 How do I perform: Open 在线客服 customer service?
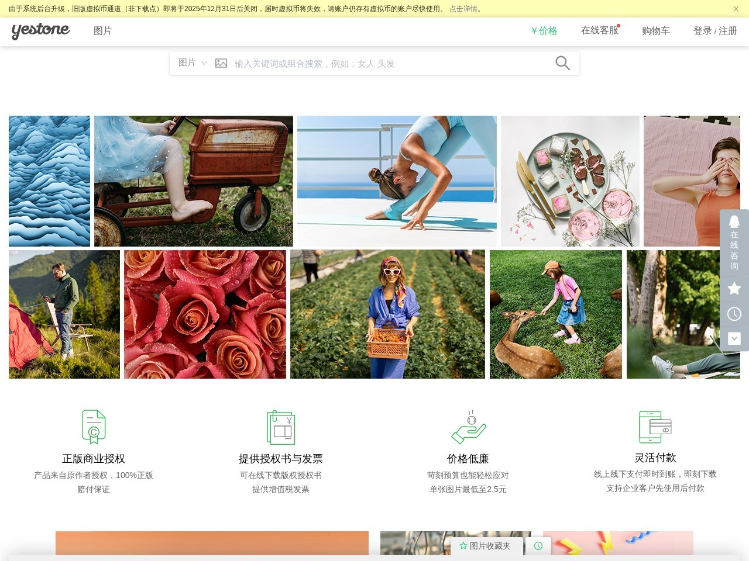click(x=600, y=30)
